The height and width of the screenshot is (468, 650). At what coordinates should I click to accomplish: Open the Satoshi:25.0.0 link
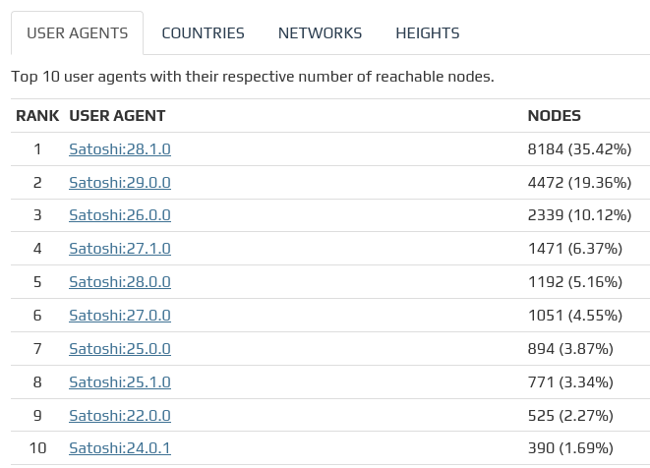tap(120, 349)
